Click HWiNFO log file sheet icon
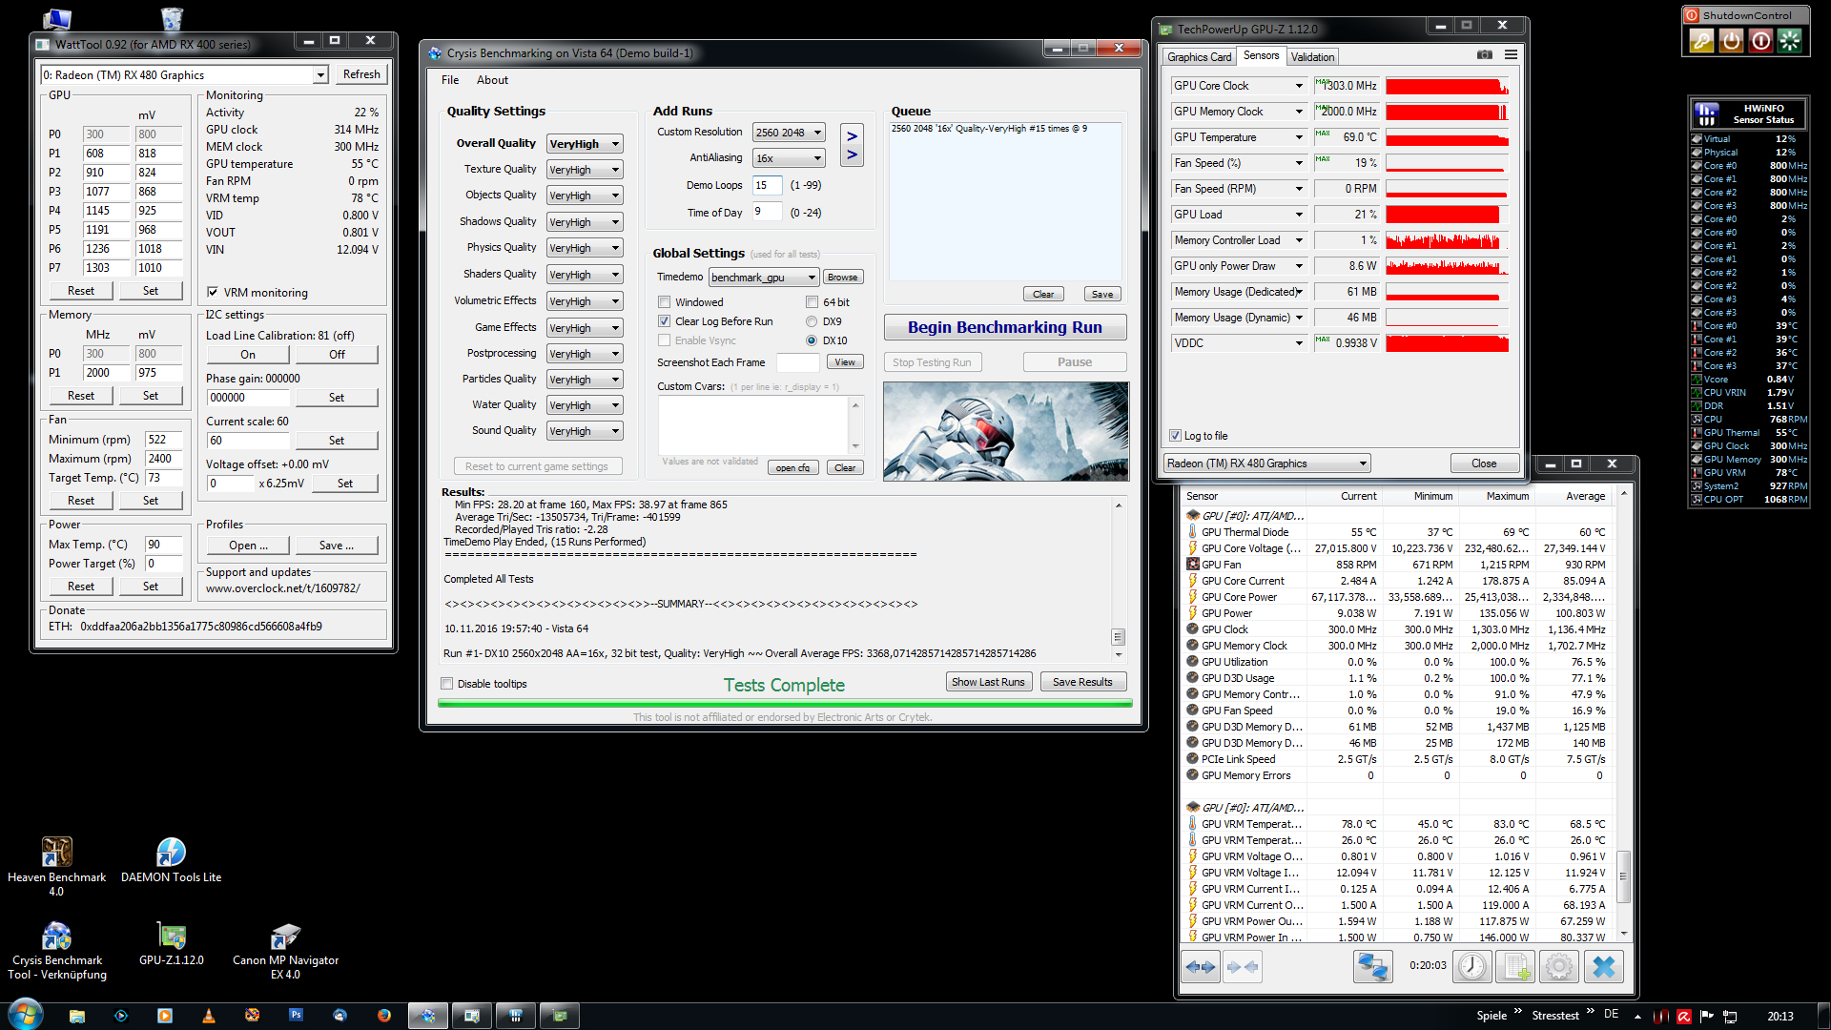The width and height of the screenshot is (1831, 1030). point(1516,967)
